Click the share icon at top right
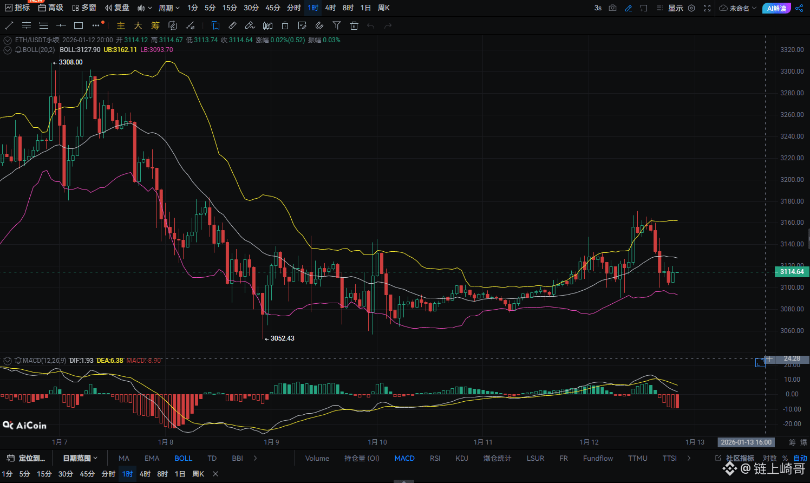810x483 pixels. (800, 8)
